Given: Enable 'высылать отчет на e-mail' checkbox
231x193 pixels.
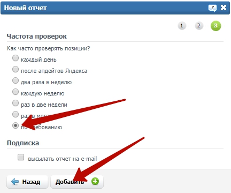Looking at the screenshot, I should (21, 157).
